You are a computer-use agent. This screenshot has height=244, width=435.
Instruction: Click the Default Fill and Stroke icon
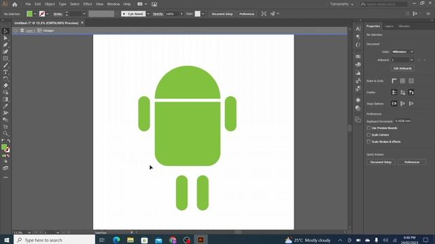(x=3, y=141)
